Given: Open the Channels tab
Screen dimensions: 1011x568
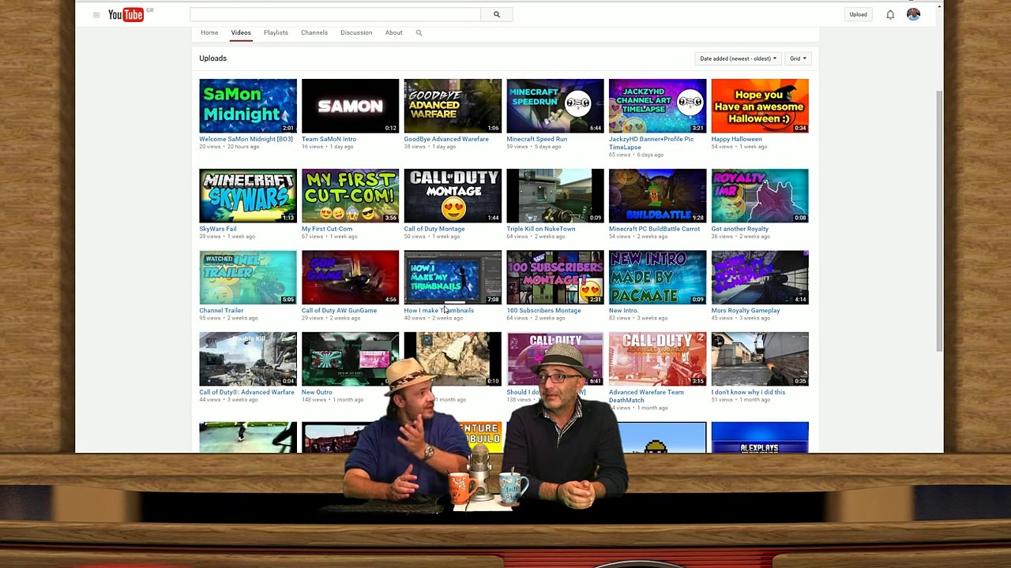Looking at the screenshot, I should (x=314, y=33).
